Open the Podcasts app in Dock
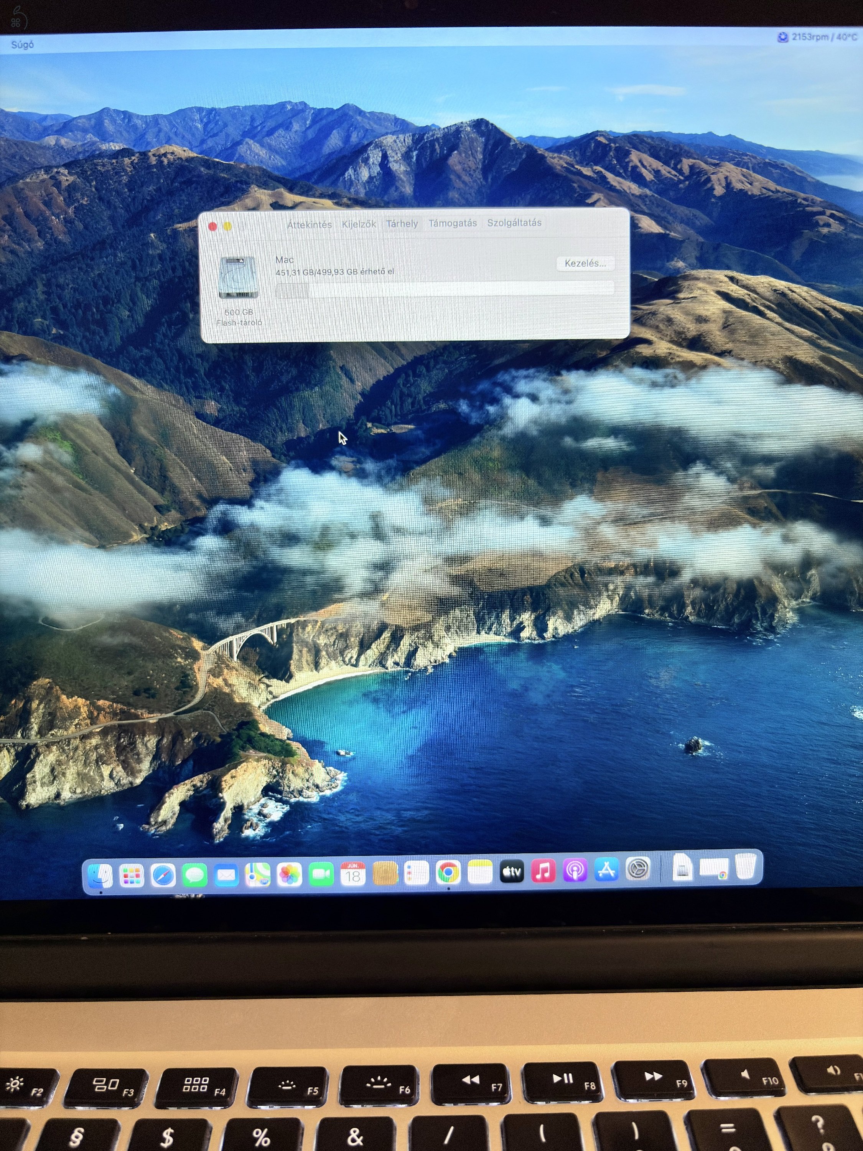The width and height of the screenshot is (863, 1151). tap(575, 871)
